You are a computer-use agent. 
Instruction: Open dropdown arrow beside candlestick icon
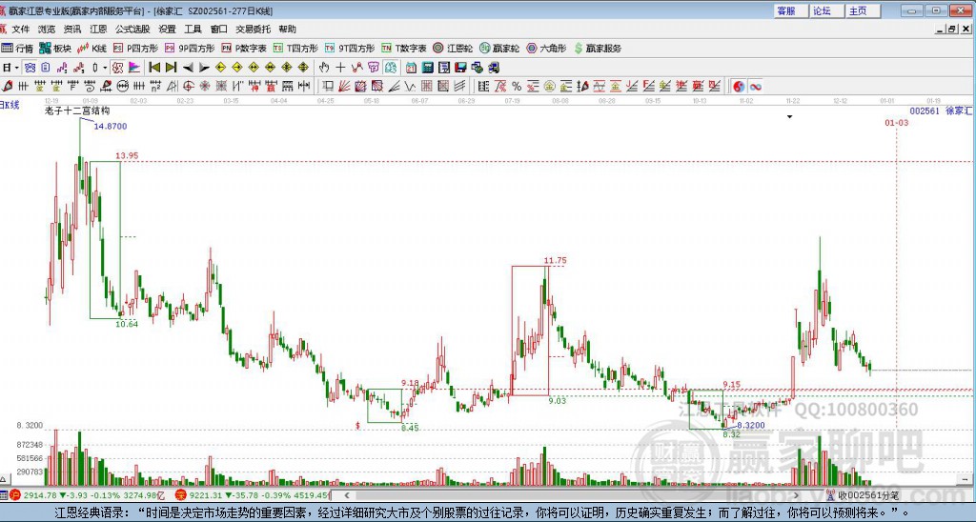pos(105,68)
